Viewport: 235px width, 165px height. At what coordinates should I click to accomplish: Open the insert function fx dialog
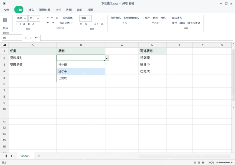click(36, 38)
